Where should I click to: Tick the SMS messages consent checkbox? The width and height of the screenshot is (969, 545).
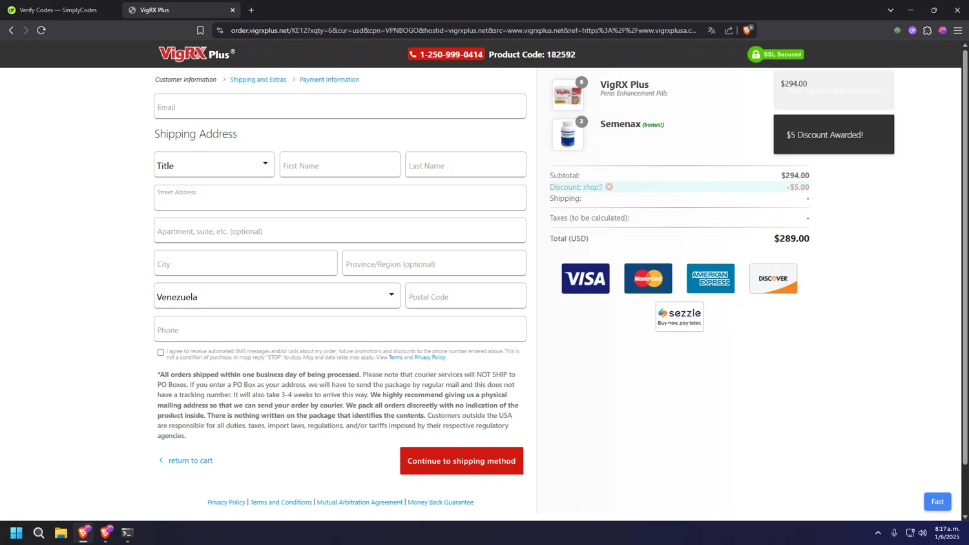click(161, 353)
